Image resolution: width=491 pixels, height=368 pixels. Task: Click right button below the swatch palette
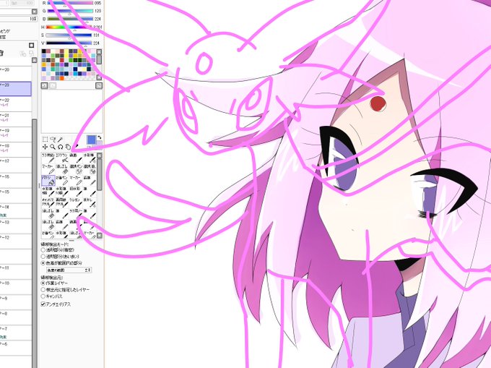tap(99, 85)
